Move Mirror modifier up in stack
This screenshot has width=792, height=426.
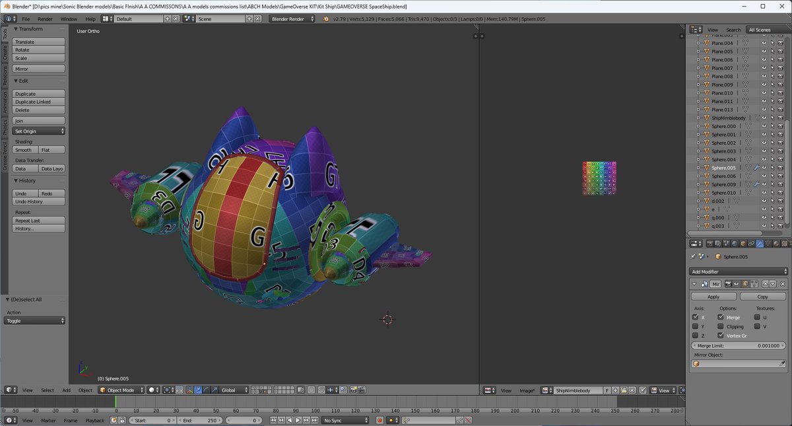pos(766,284)
